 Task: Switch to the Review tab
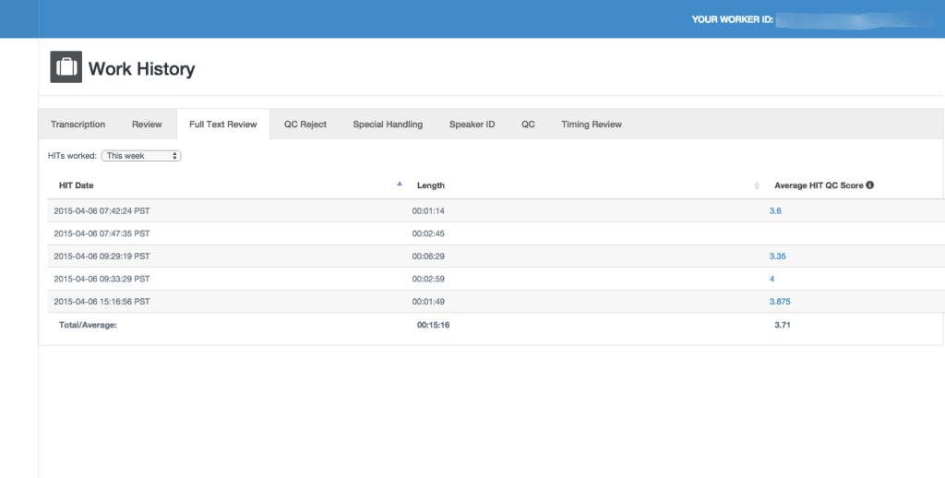click(x=147, y=125)
